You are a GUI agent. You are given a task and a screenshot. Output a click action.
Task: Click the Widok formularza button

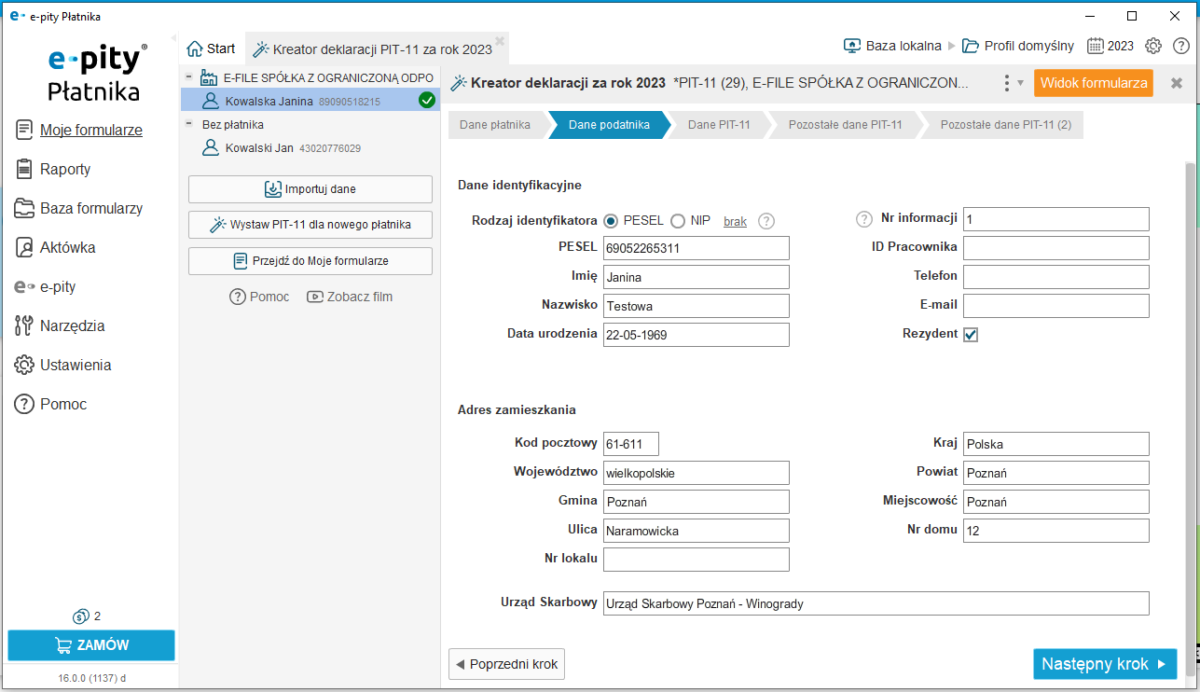1093,83
